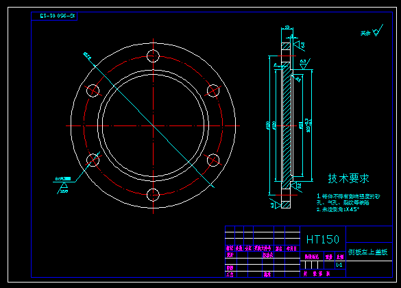Image resolution: width=401 pixels, height=288 pixels.
Task: Pick the top bolt hole circle
Action: tap(153, 56)
